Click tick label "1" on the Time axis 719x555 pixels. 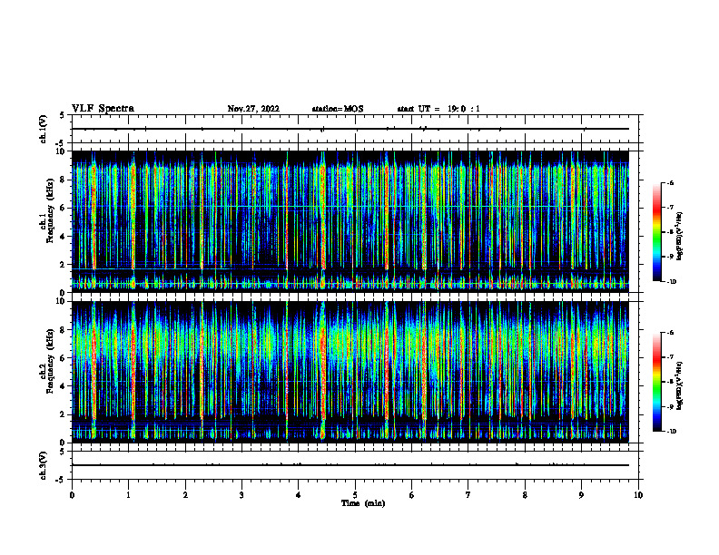128,495
